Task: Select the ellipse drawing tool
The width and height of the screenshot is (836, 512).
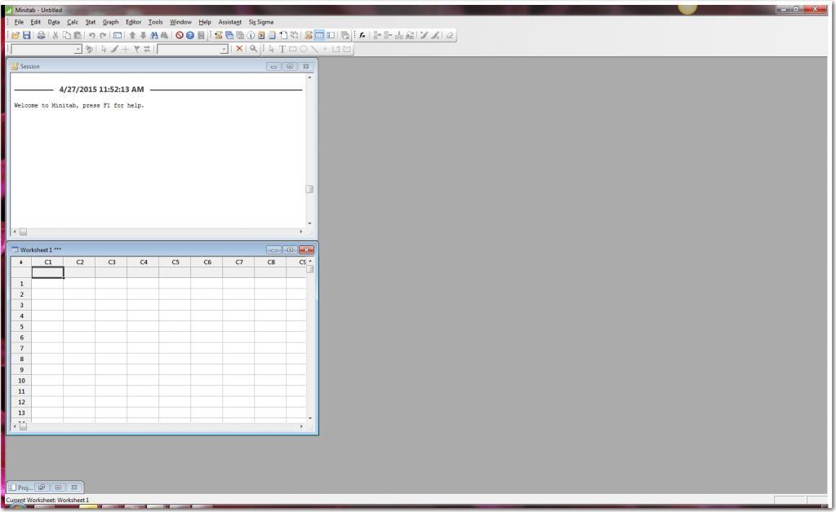Action: 304,49
